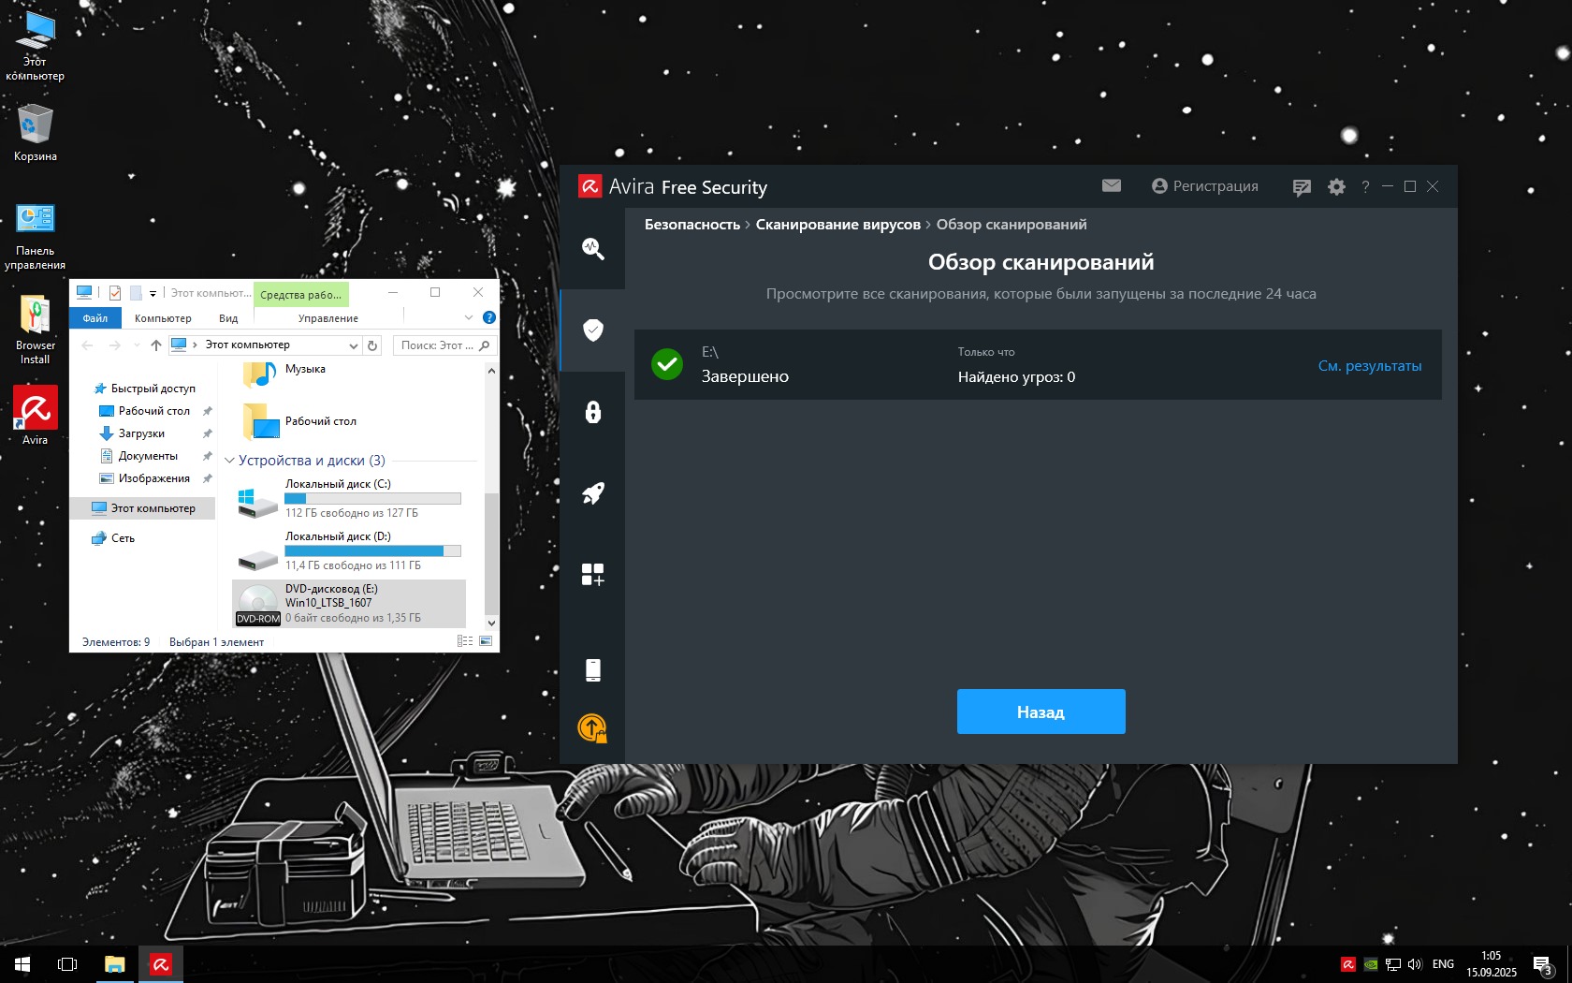Click Регистрация in the Avira title bar
Image resolution: width=1572 pixels, height=983 pixels.
[x=1205, y=186]
